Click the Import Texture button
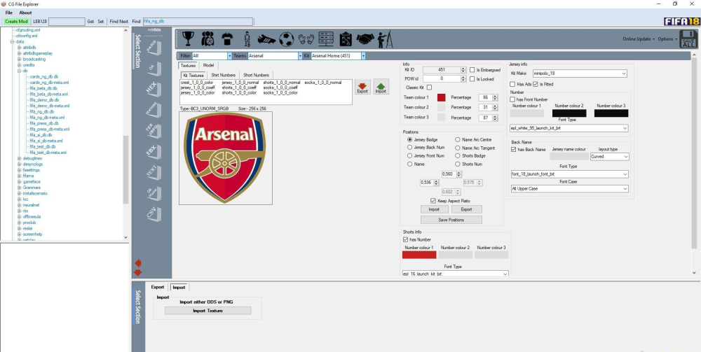 [x=208, y=311]
